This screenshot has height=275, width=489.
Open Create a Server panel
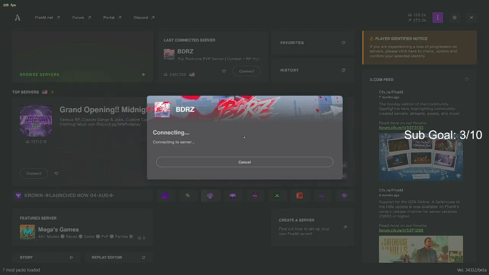313,227
